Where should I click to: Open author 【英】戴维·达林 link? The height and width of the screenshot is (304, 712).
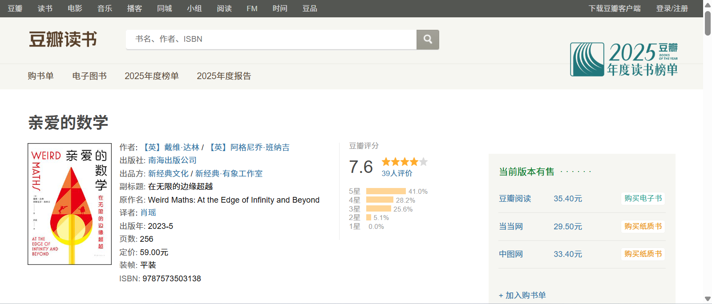click(x=170, y=147)
